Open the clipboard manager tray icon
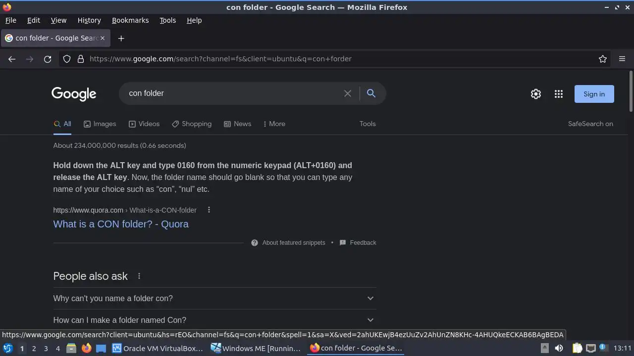 tap(577, 348)
